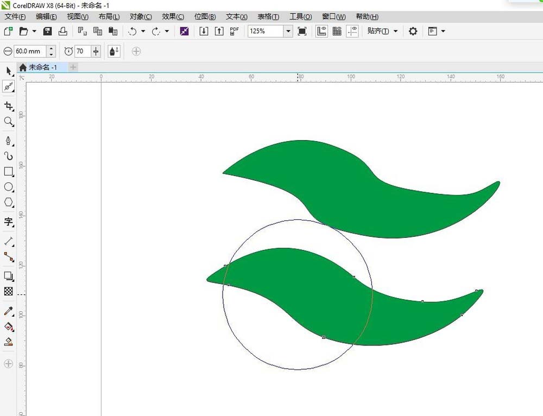The height and width of the screenshot is (416, 543).
Task: Pick the Ellipse tool
Action: 9,187
